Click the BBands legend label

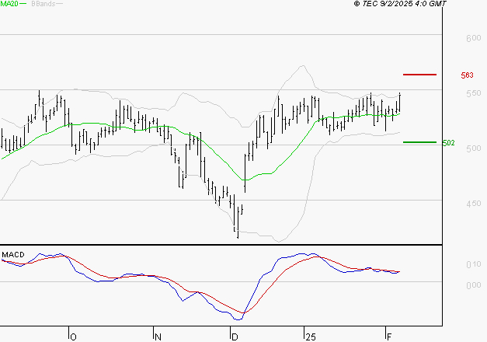43,4
